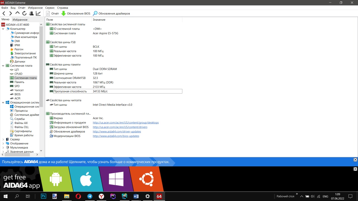358x201 pixels.
Task: Click the Android icon in the banner
Action: pos(56,180)
